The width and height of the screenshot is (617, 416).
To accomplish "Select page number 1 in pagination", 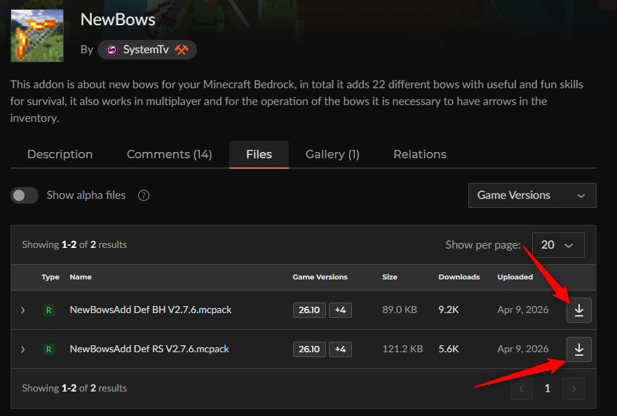I will [547, 389].
